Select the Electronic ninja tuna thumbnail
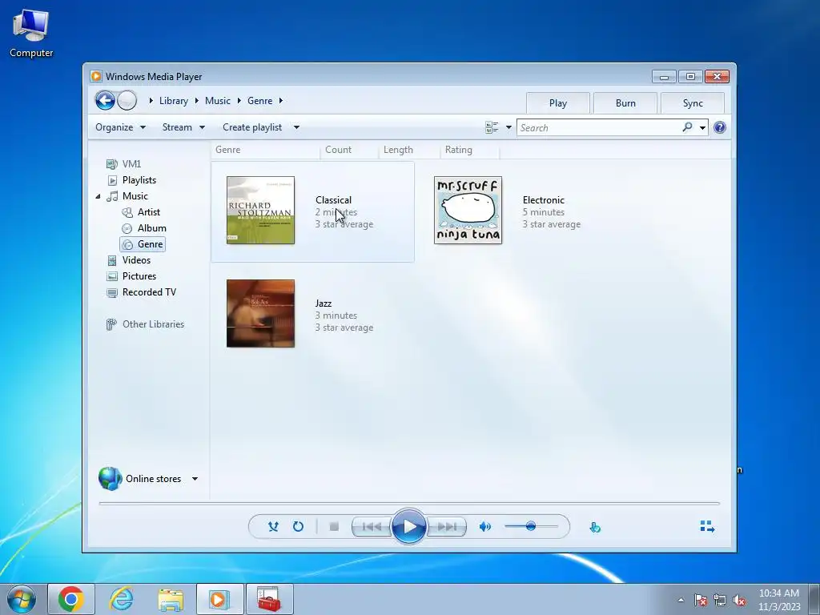Viewport: 820px width, 615px height. 468,211
